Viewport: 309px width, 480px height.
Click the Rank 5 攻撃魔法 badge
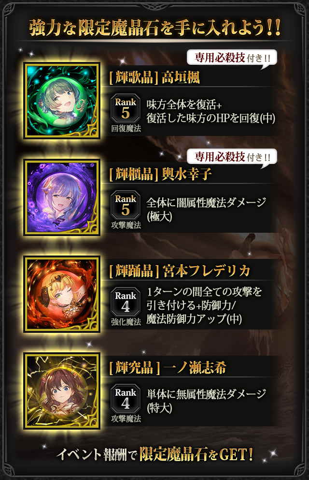(x=126, y=210)
